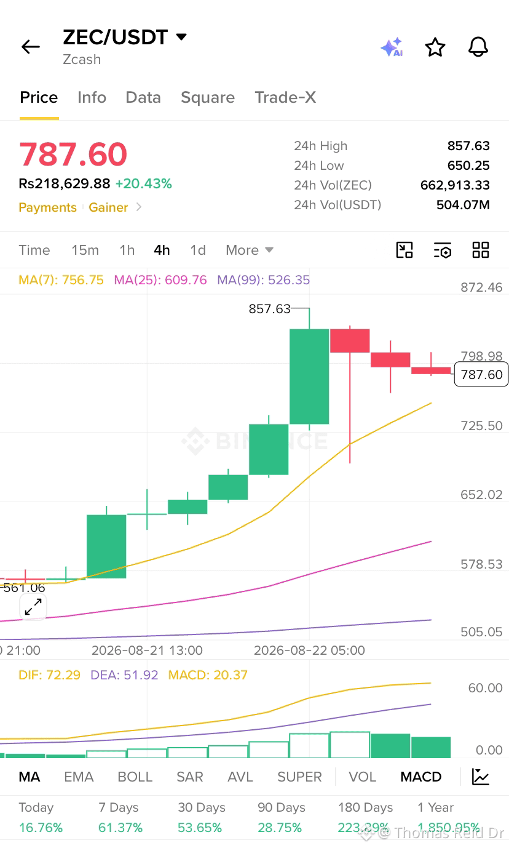Tap the Rs218,629.88 fiat price
Screen dimensions: 509x848
pyautogui.click(x=65, y=183)
